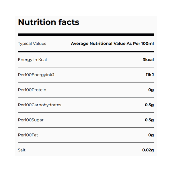The width and height of the screenshot is (172, 172).
Task: Click the thick black bar under the title
Action: tap(86, 35)
